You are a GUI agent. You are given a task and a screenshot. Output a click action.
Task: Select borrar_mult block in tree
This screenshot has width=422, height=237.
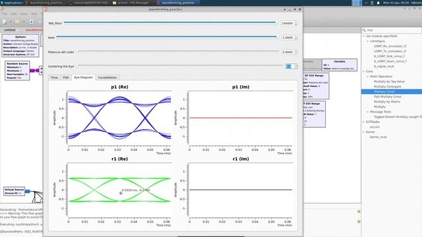(x=378, y=137)
